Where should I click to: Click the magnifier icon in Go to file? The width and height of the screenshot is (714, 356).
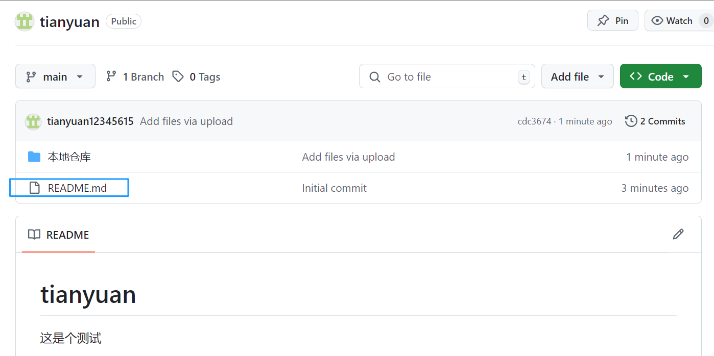point(375,77)
